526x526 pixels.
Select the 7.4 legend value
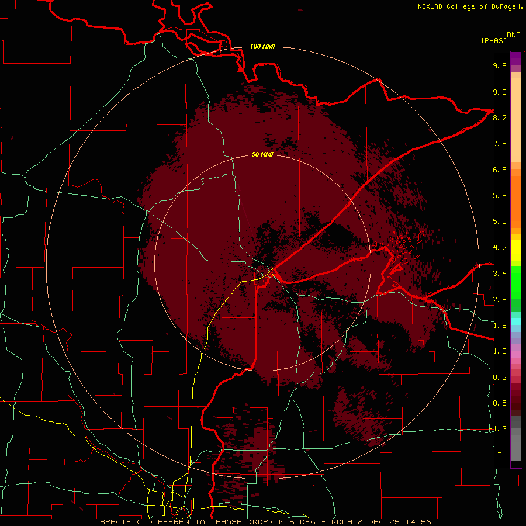(x=500, y=144)
